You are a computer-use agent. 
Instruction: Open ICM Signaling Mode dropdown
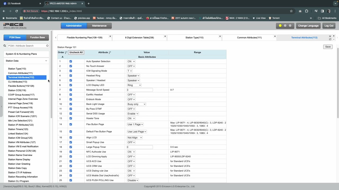pos(130,71)
